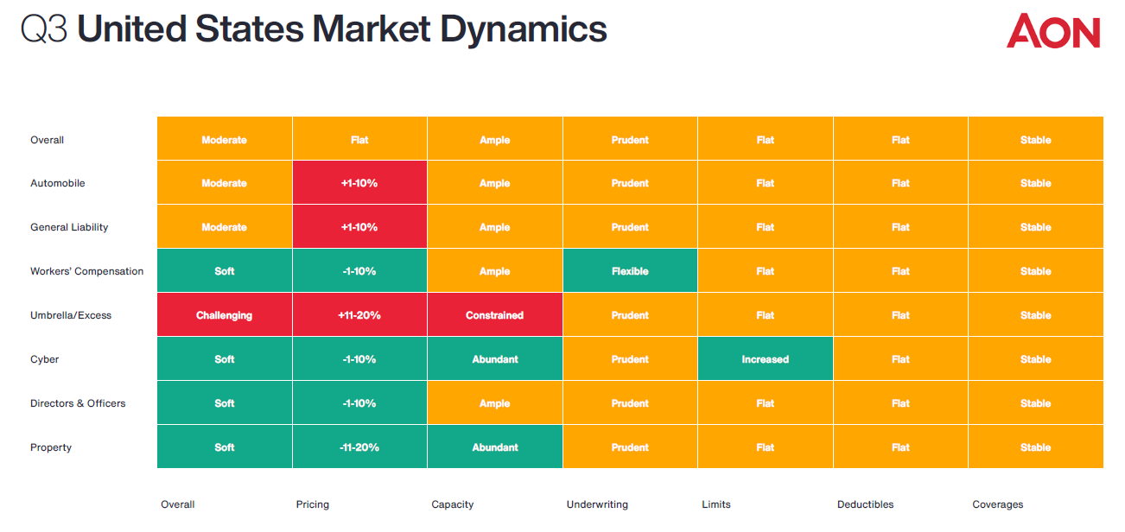Select the Automobile row label
Screen dimensions: 1125x532
pos(58,183)
